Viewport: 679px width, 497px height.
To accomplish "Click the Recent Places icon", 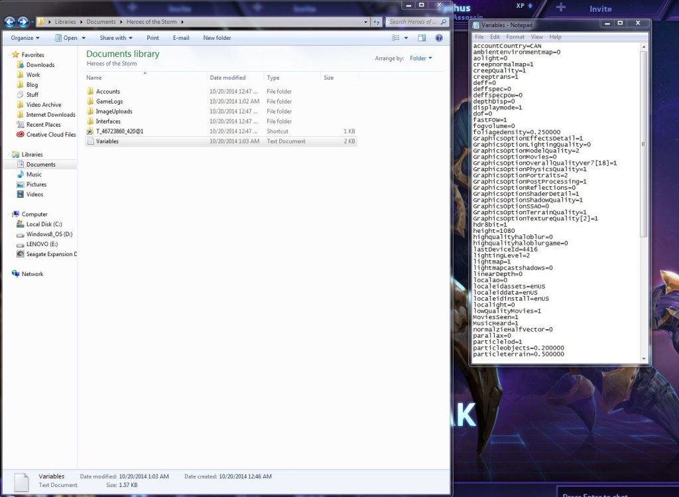I will point(20,124).
